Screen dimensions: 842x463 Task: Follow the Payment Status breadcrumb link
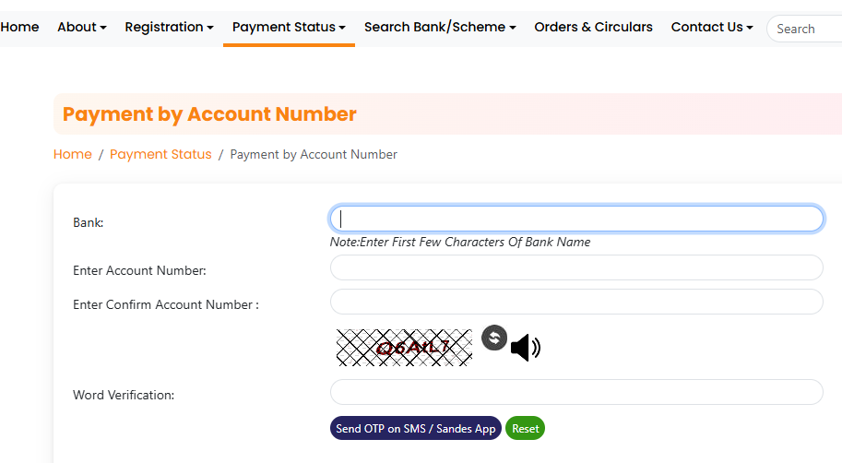click(x=160, y=155)
